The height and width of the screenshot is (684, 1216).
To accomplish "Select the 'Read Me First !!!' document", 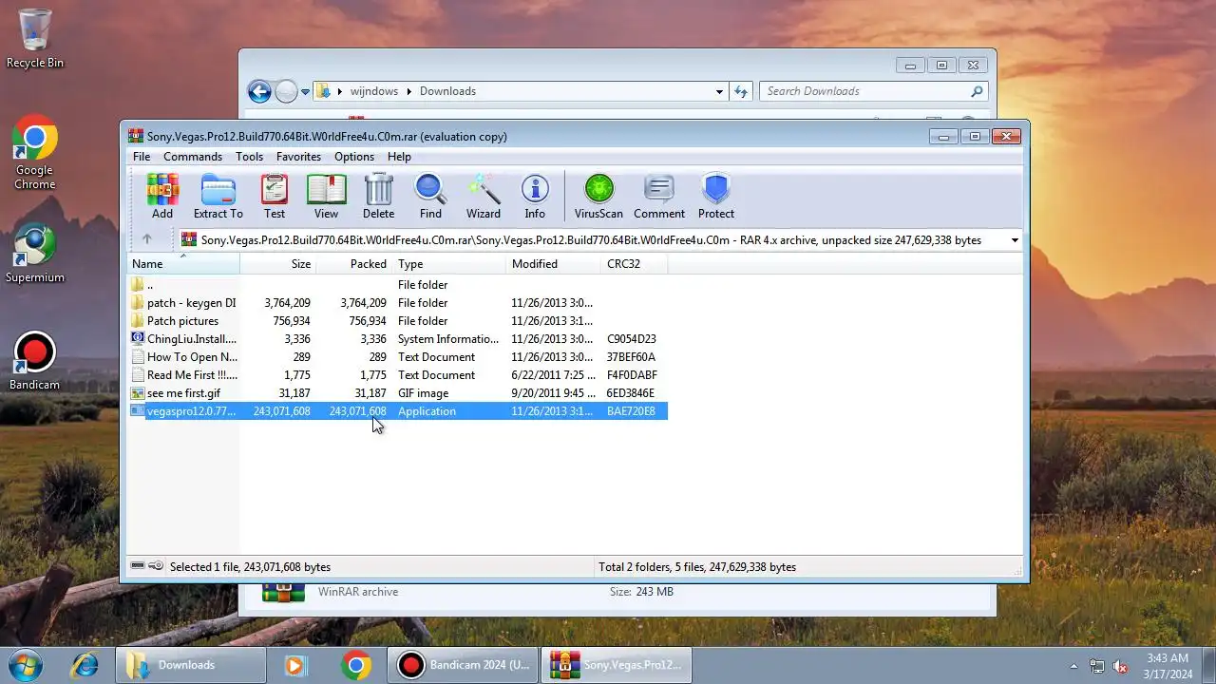I will [397, 375].
